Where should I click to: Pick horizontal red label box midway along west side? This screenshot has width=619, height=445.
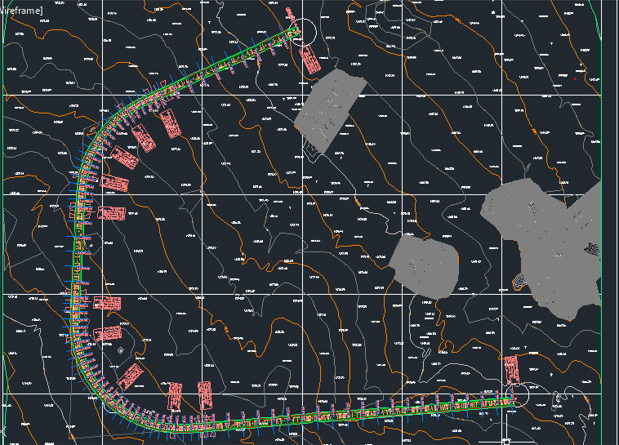(111, 213)
